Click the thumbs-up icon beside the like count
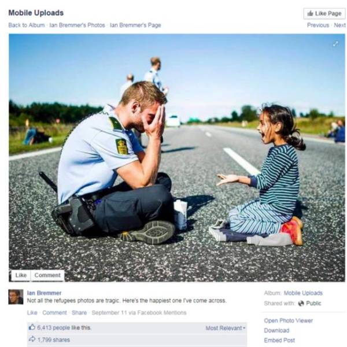Image resolution: width=347 pixels, height=347 pixels. coord(32,327)
